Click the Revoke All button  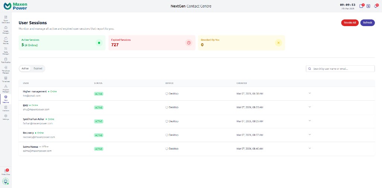350,23
